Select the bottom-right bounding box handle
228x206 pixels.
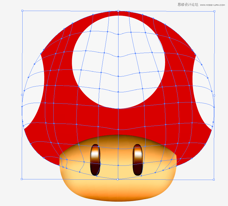pyautogui.click(x=214, y=180)
